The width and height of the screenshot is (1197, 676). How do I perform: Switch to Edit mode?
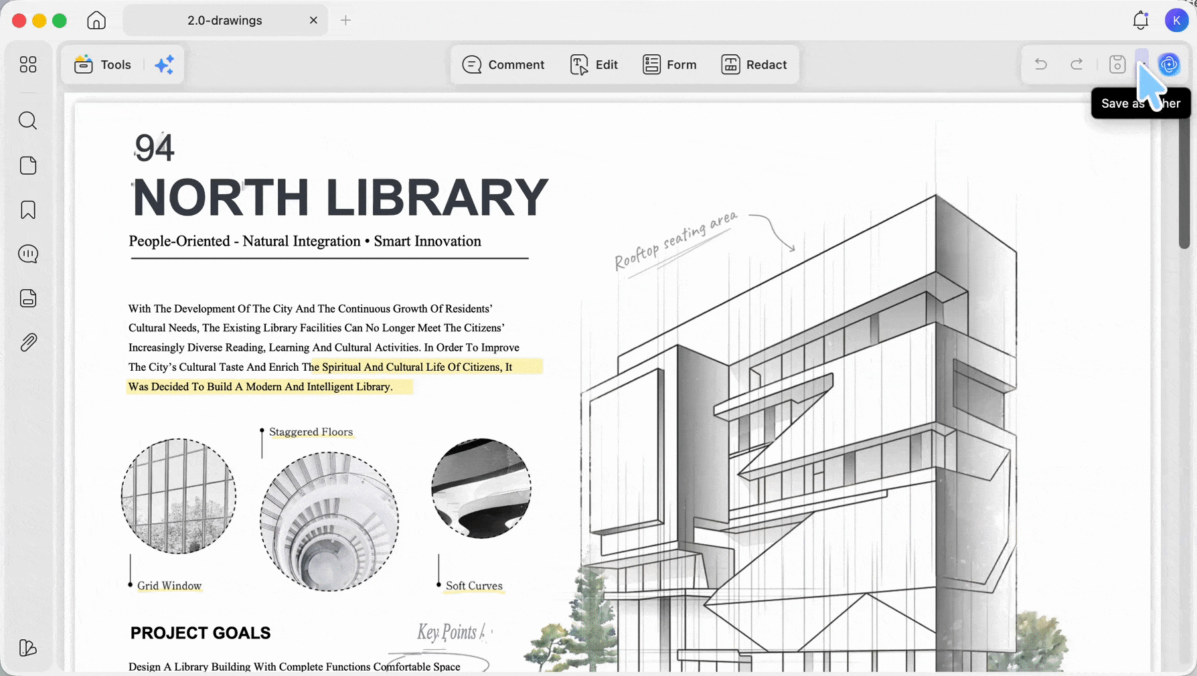click(x=594, y=64)
